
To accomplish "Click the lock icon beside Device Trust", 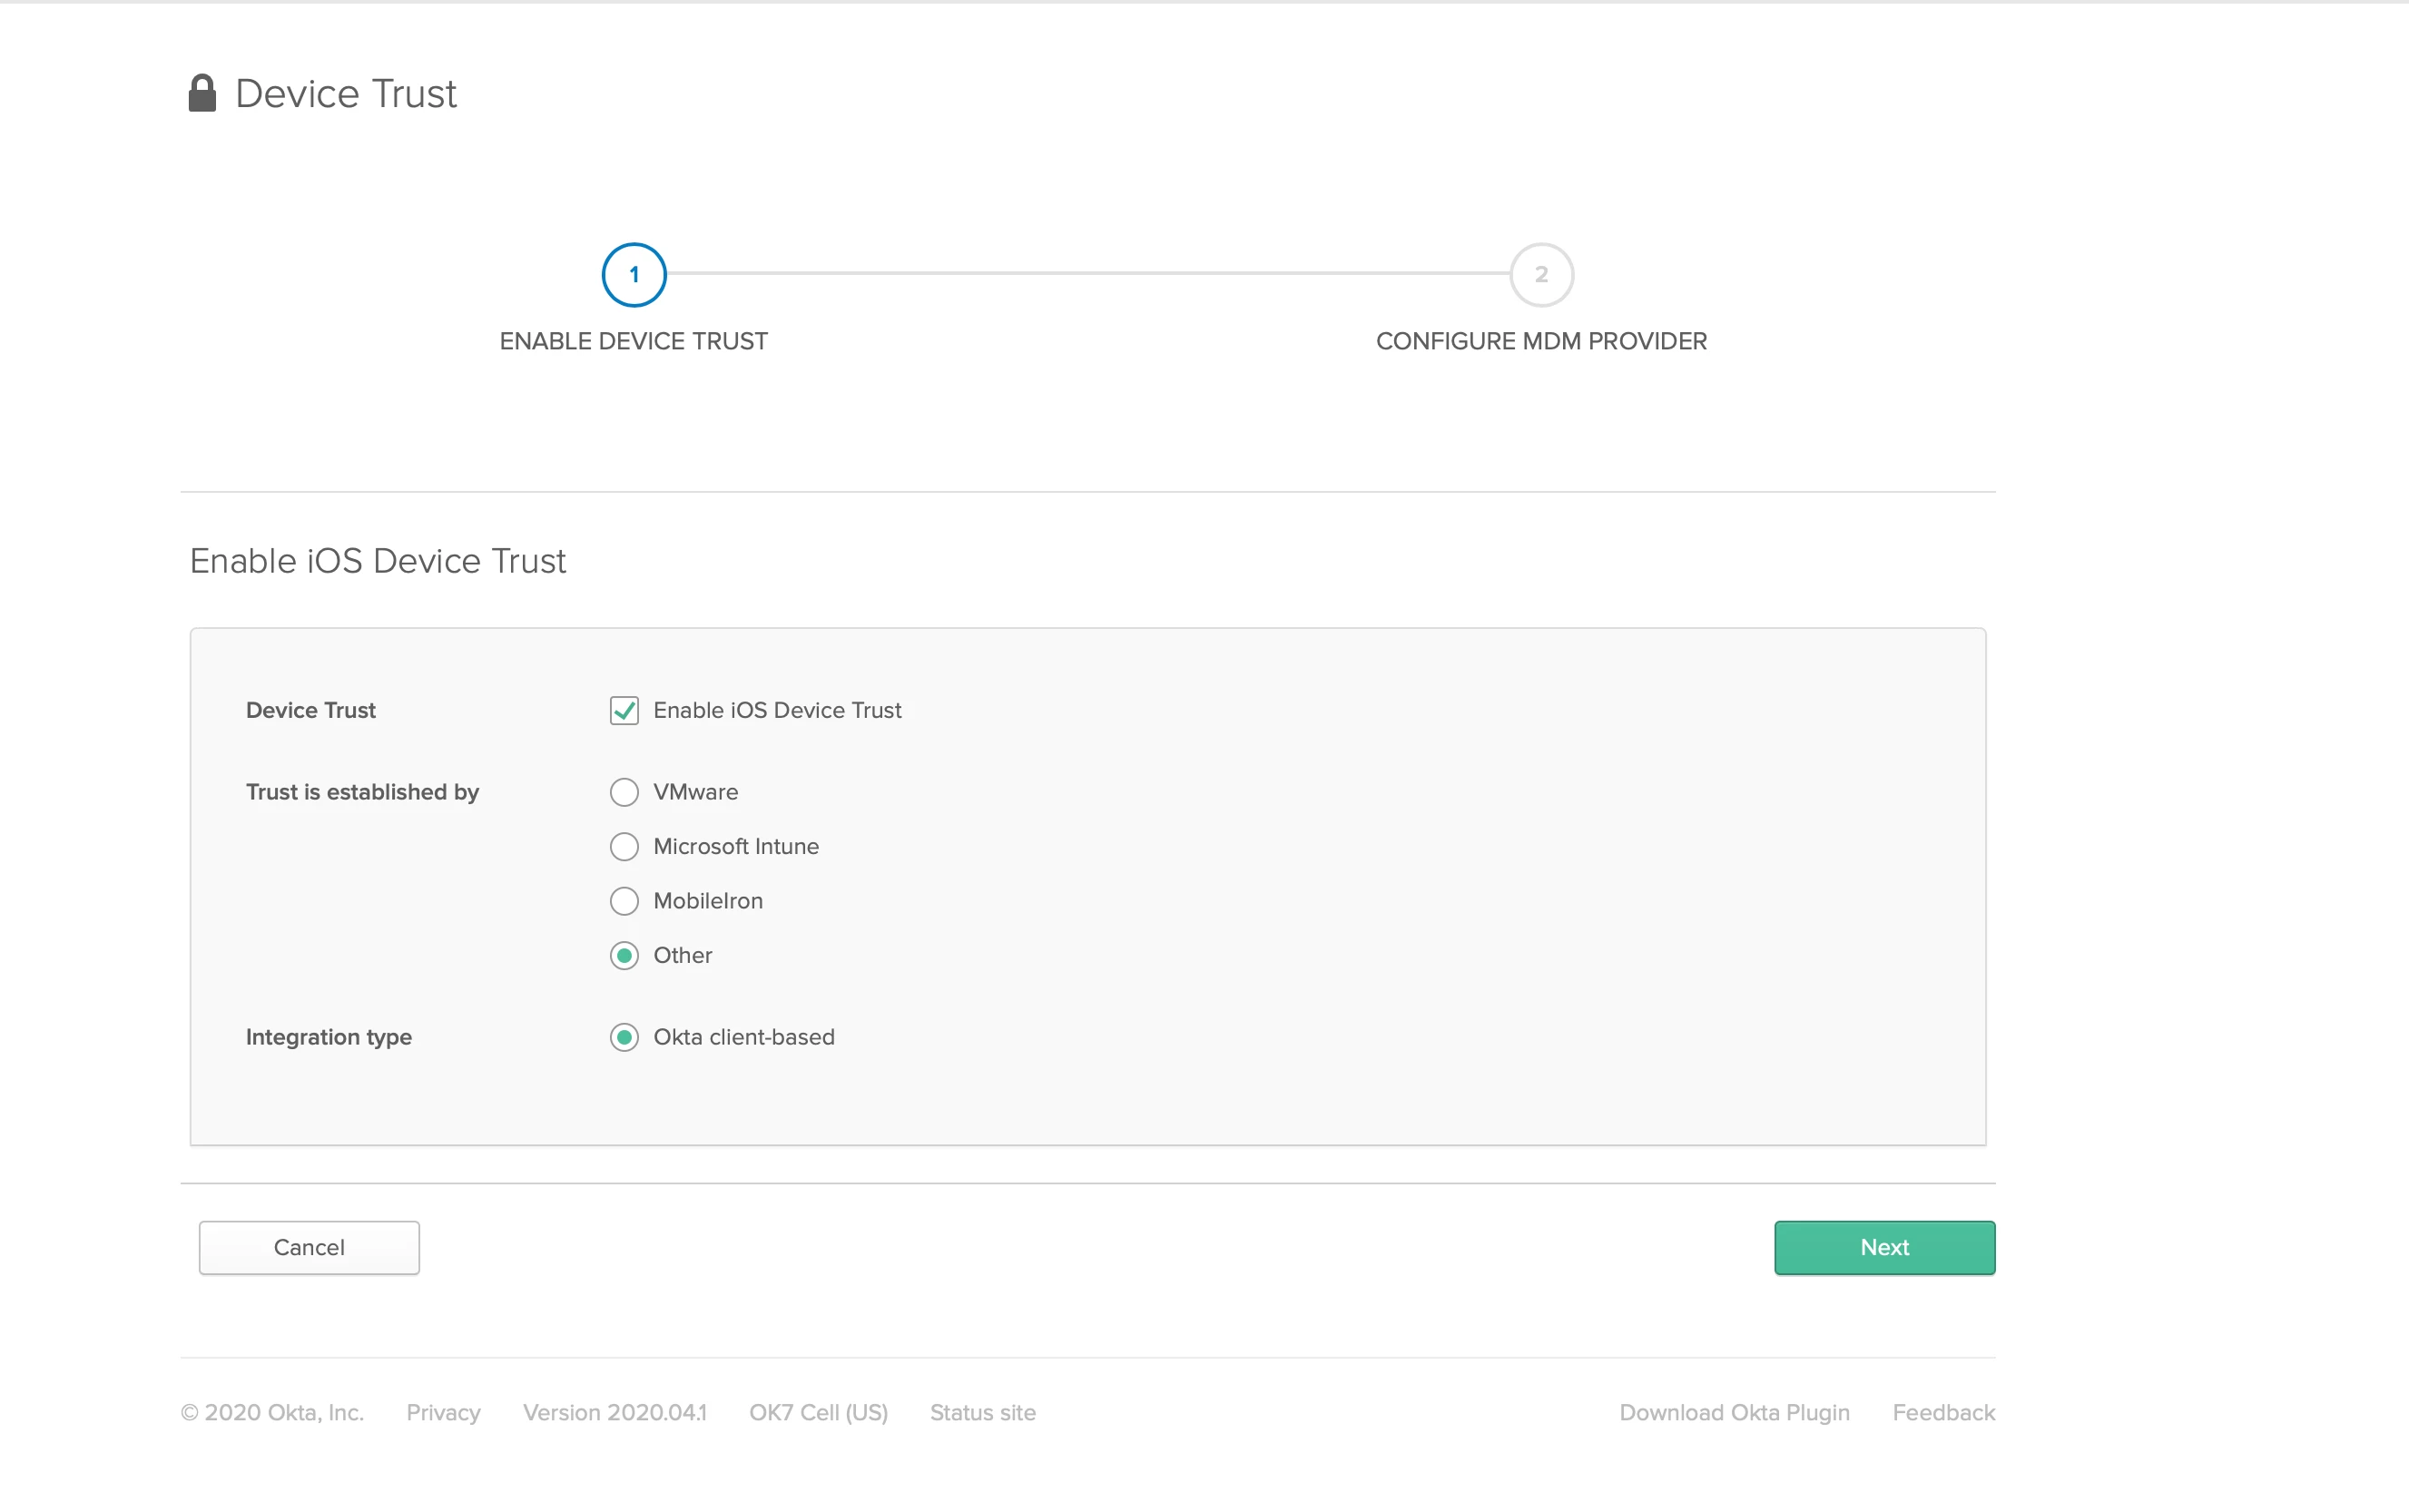I will 202,93.
